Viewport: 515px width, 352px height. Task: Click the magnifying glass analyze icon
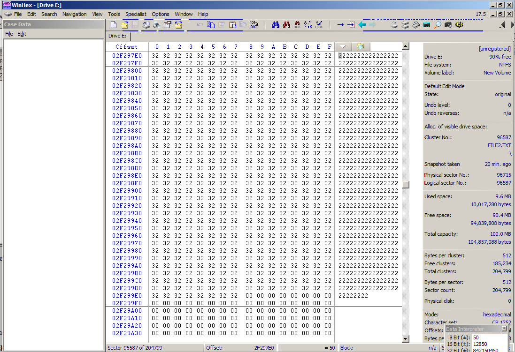point(437,25)
